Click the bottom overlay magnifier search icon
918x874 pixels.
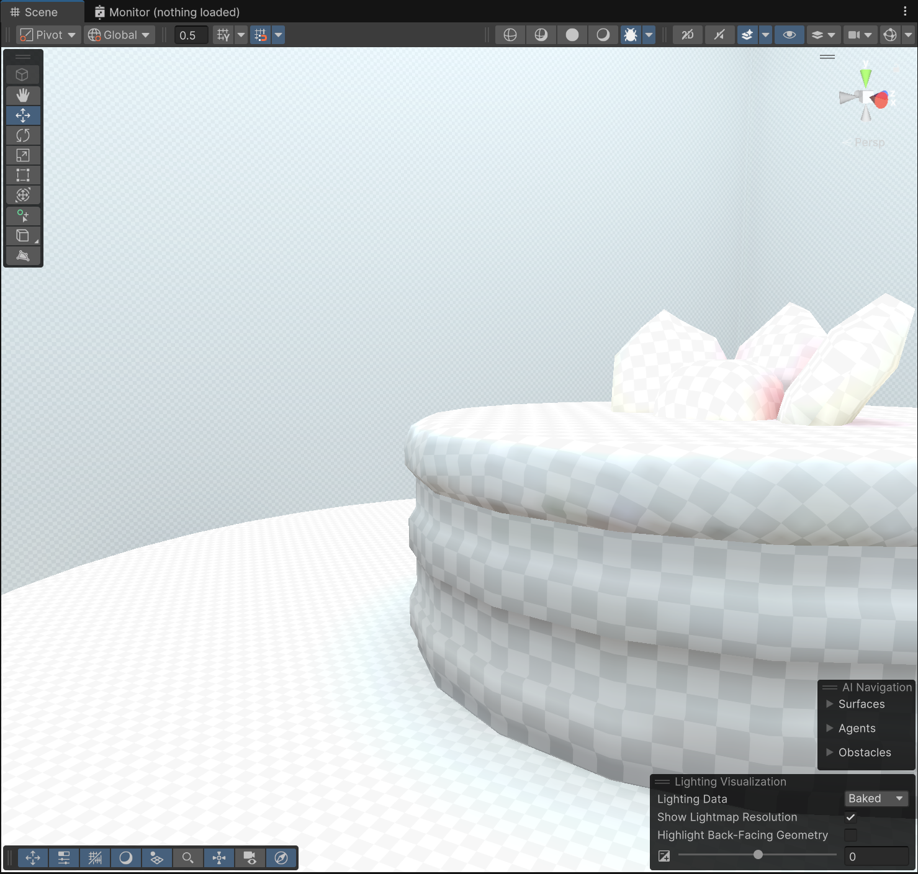click(188, 858)
